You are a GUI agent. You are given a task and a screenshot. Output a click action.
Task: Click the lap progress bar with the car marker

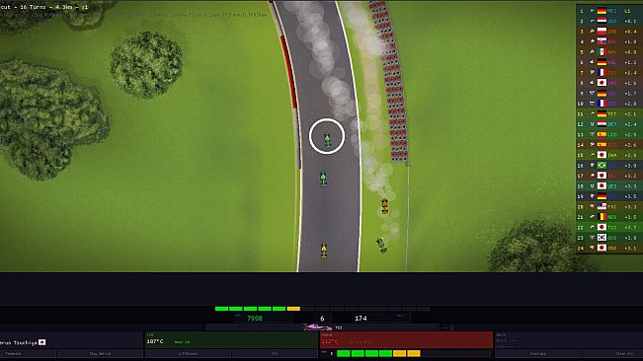(x=322, y=327)
